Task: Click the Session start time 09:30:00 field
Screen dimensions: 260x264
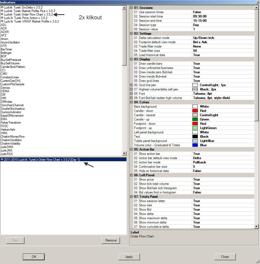Action: pyautogui.click(x=223, y=16)
